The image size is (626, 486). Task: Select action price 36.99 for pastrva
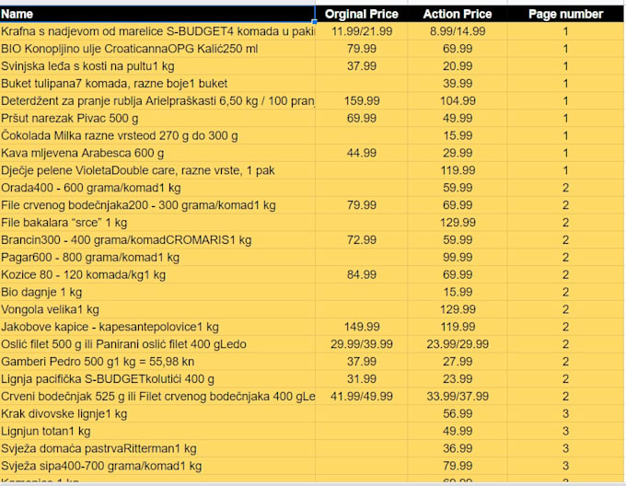coord(458,448)
